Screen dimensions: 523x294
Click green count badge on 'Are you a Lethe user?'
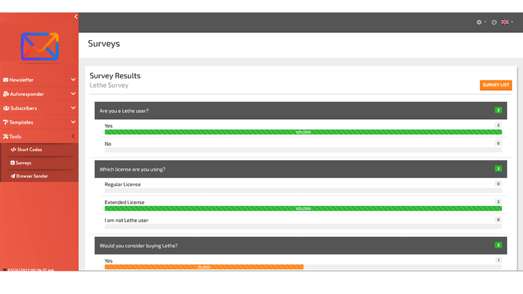click(498, 110)
